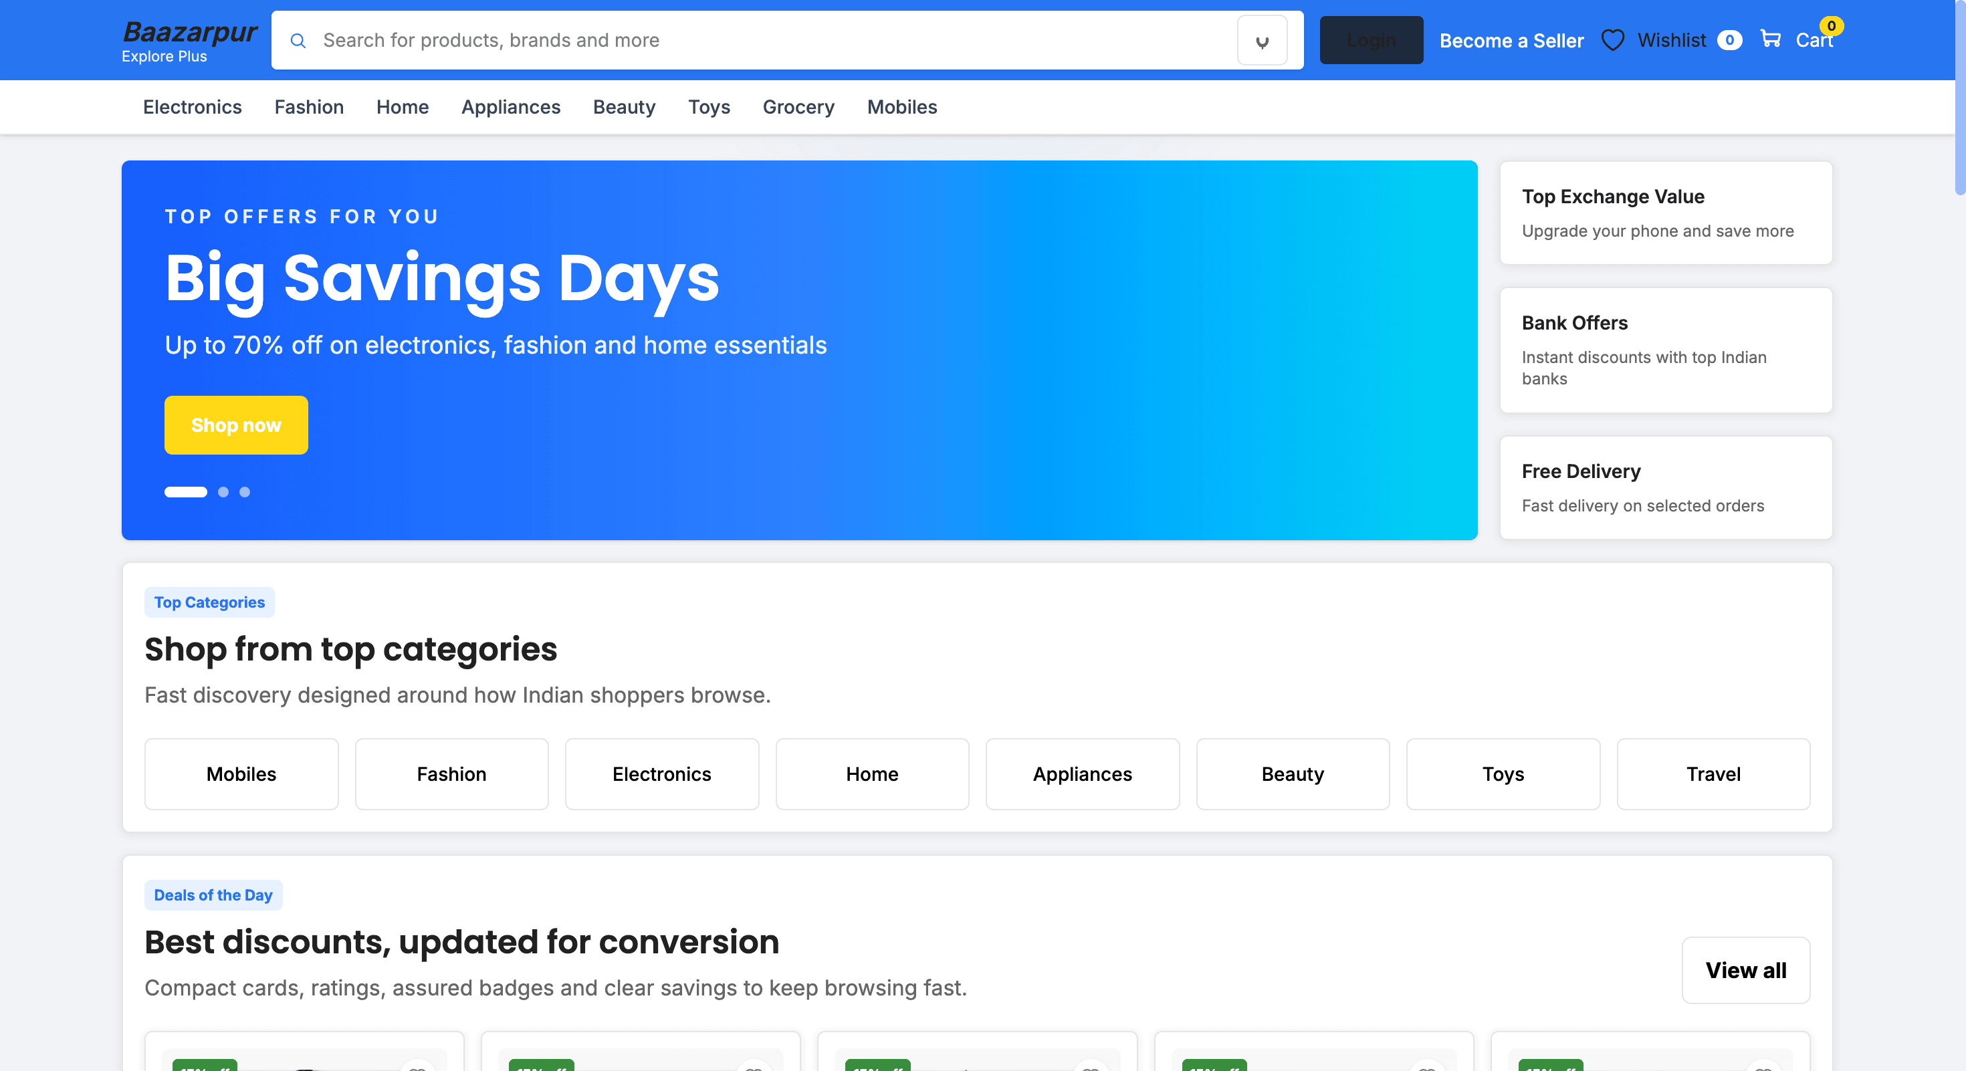Open Mobiles in the navigation bar

[902, 107]
